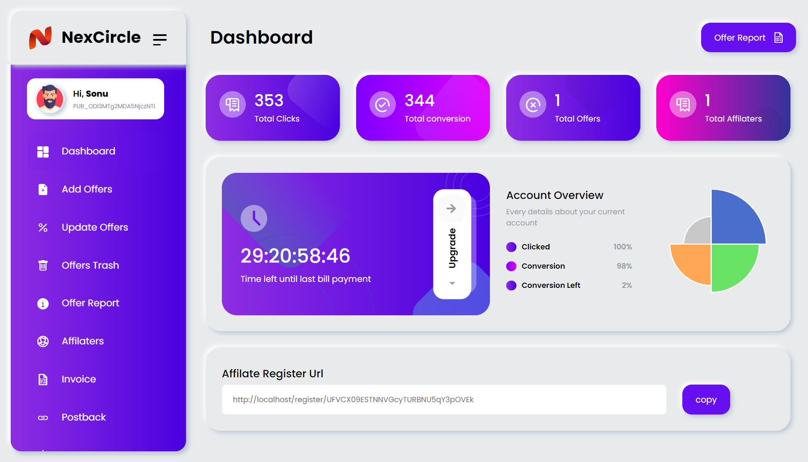The image size is (808, 462).
Task: Click the Offers Trash bin icon
Action: (x=43, y=266)
